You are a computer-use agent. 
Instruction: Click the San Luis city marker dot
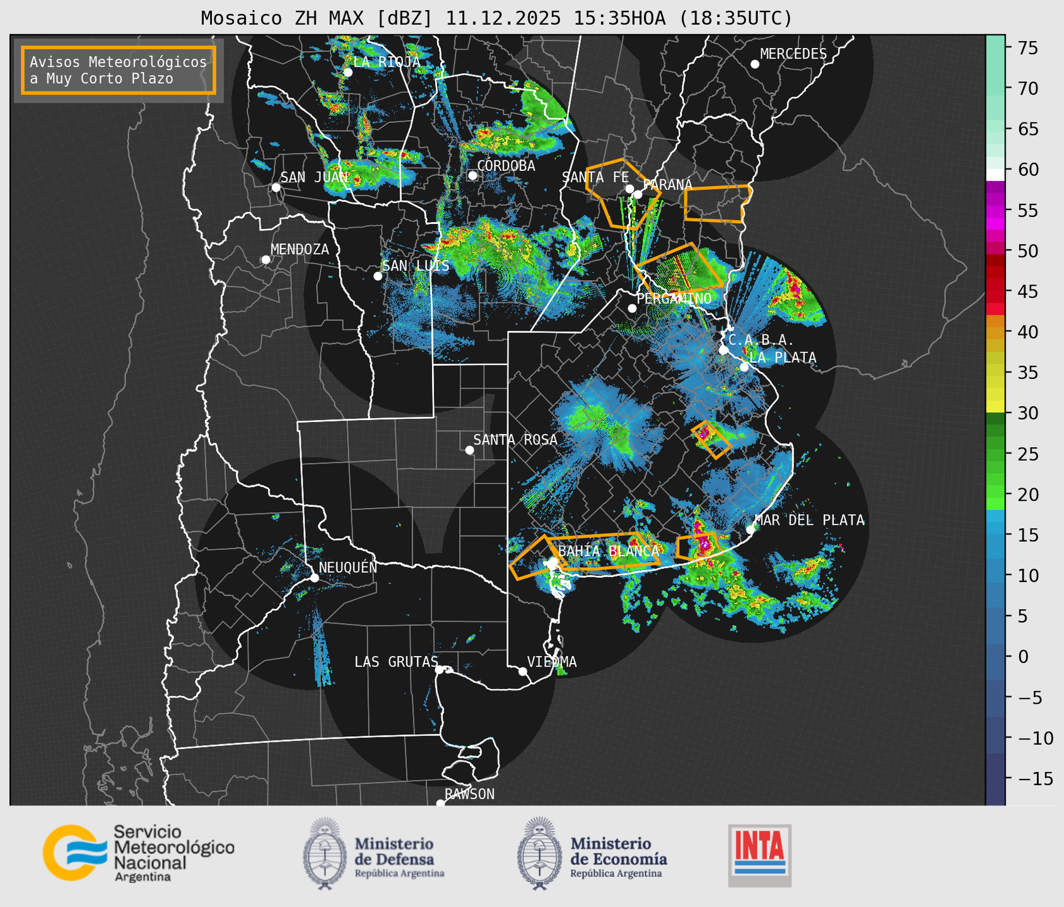pyautogui.click(x=378, y=276)
